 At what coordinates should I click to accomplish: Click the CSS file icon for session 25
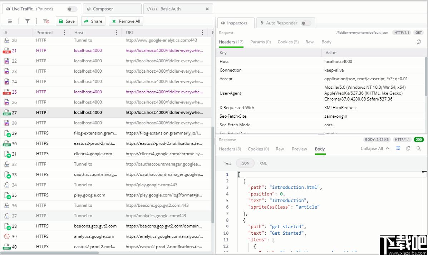(x=6, y=92)
